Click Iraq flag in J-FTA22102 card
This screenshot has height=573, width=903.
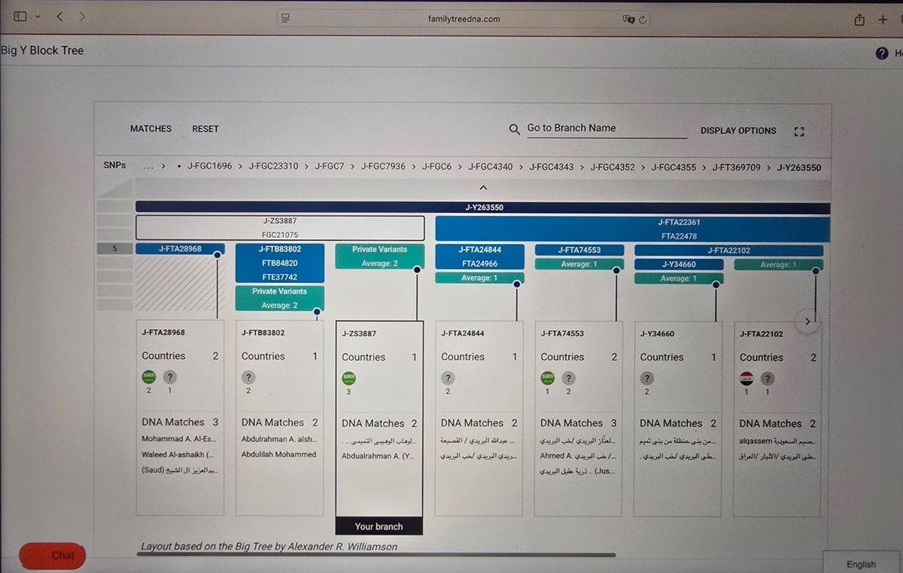coord(746,379)
